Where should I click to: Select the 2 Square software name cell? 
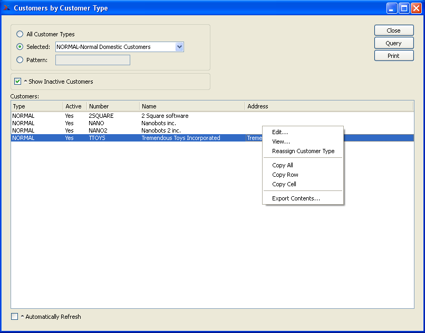[165, 116]
